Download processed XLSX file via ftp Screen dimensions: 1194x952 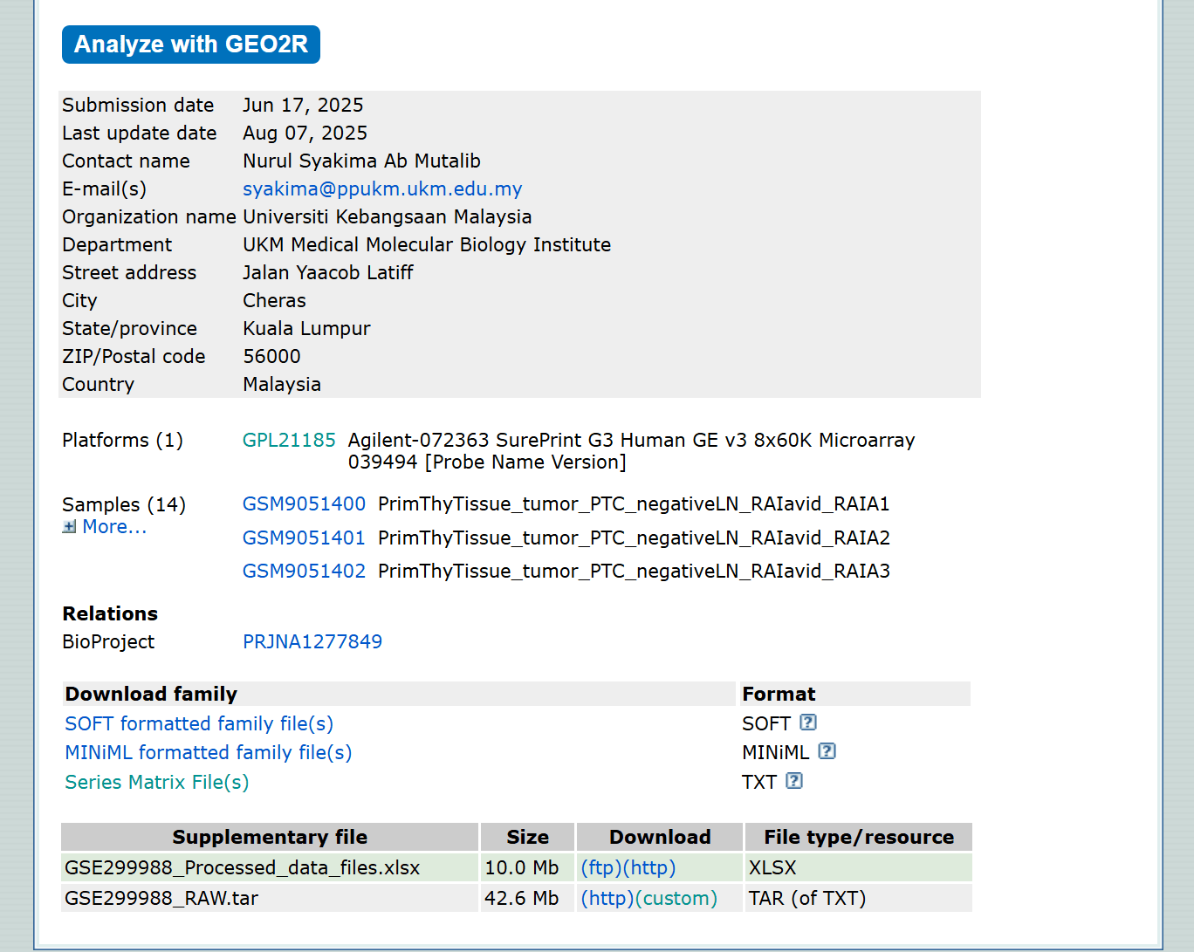pyautogui.click(x=600, y=868)
